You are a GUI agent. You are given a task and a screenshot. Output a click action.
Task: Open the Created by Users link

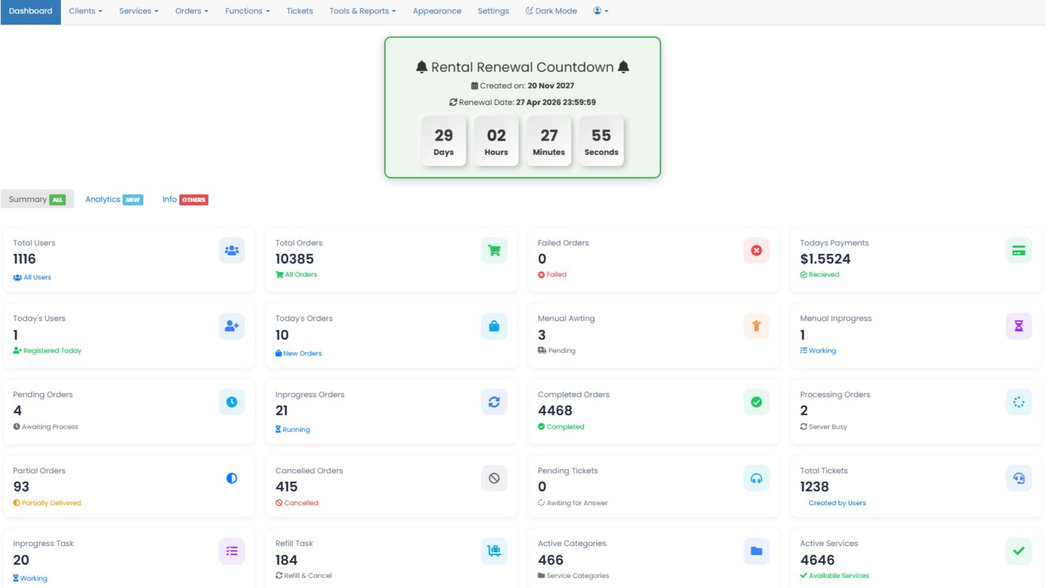(x=837, y=503)
